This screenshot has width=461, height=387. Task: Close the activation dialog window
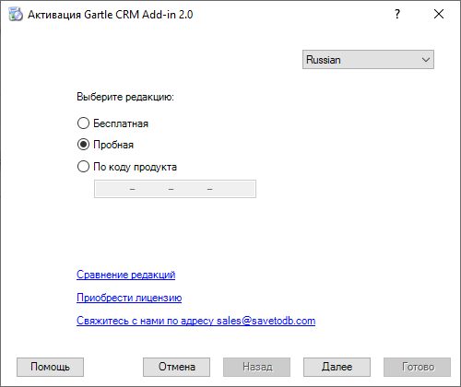(x=439, y=14)
